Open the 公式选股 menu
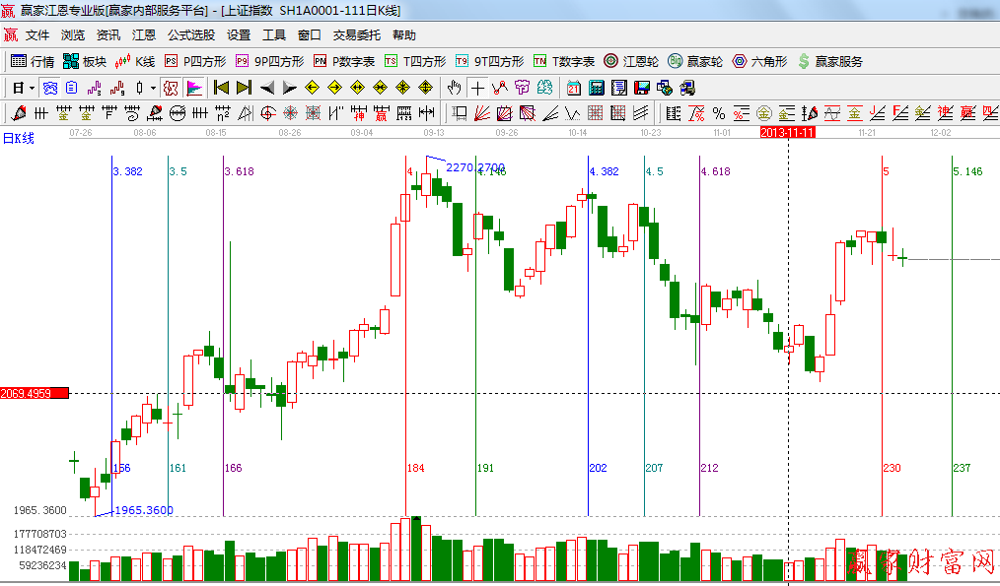The height and width of the screenshot is (586, 1000). 190,34
